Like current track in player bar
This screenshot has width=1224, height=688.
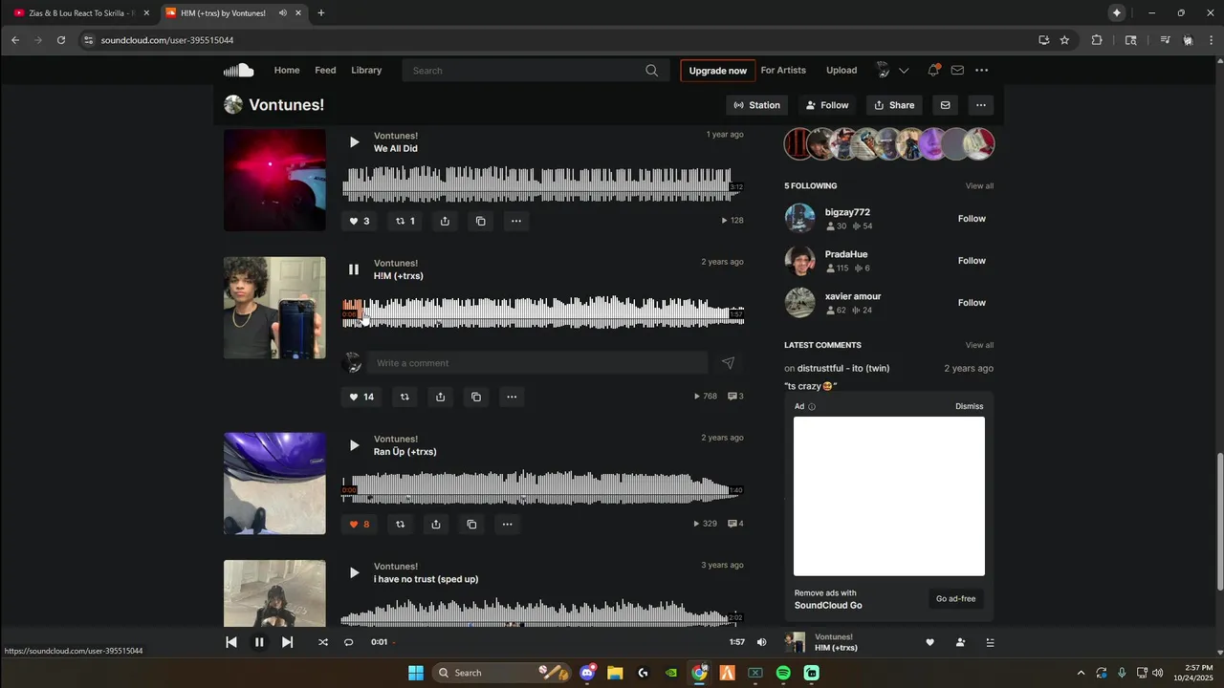coord(929,642)
